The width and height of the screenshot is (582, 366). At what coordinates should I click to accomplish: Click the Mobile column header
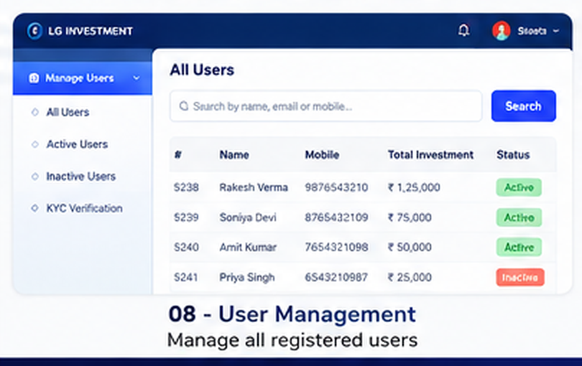[322, 154]
